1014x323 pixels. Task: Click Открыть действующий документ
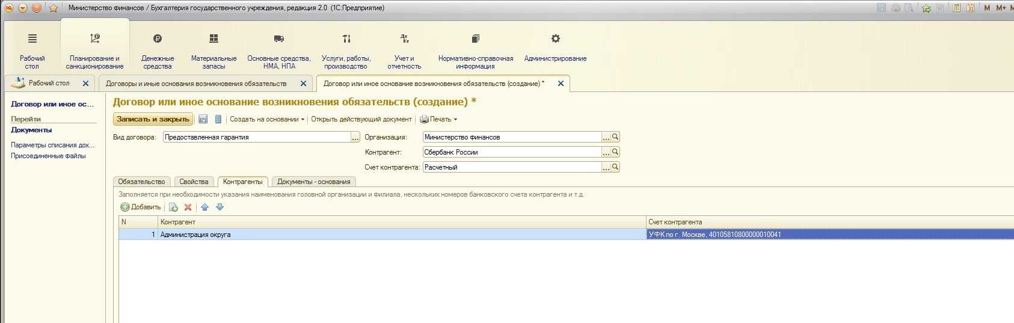point(361,119)
